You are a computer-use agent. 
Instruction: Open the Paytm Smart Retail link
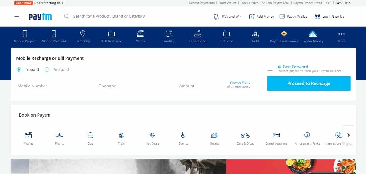pos(307,3)
